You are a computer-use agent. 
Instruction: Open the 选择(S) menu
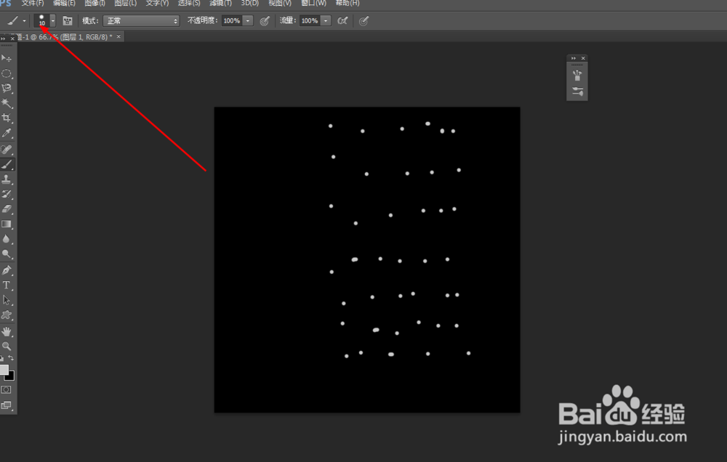tap(189, 3)
